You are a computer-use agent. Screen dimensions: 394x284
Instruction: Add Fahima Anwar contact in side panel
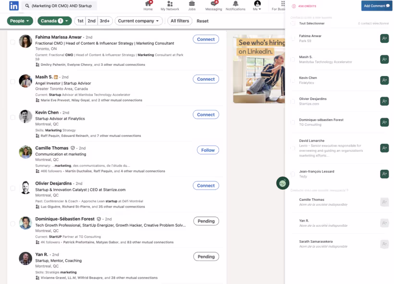(x=384, y=38)
